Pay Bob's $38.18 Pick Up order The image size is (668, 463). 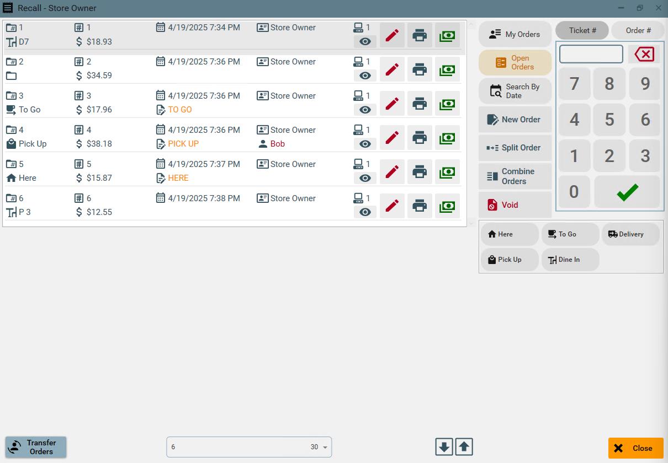[x=447, y=138]
